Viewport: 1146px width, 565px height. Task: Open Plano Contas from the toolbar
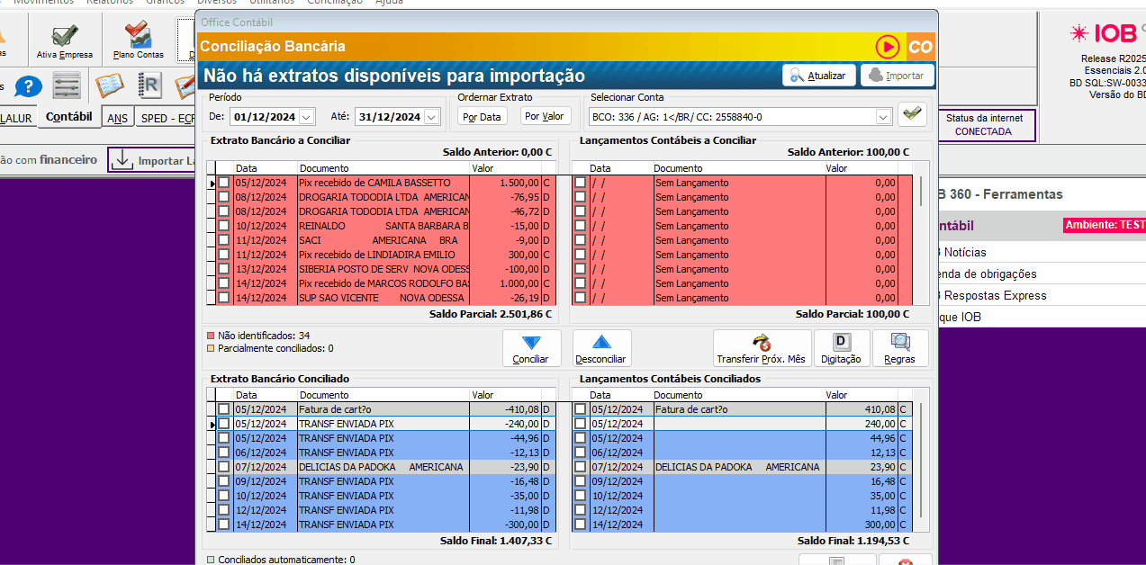click(139, 39)
